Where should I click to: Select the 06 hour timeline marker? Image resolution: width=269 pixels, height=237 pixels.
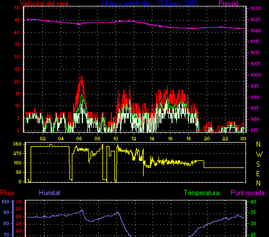pyautogui.click(x=79, y=139)
